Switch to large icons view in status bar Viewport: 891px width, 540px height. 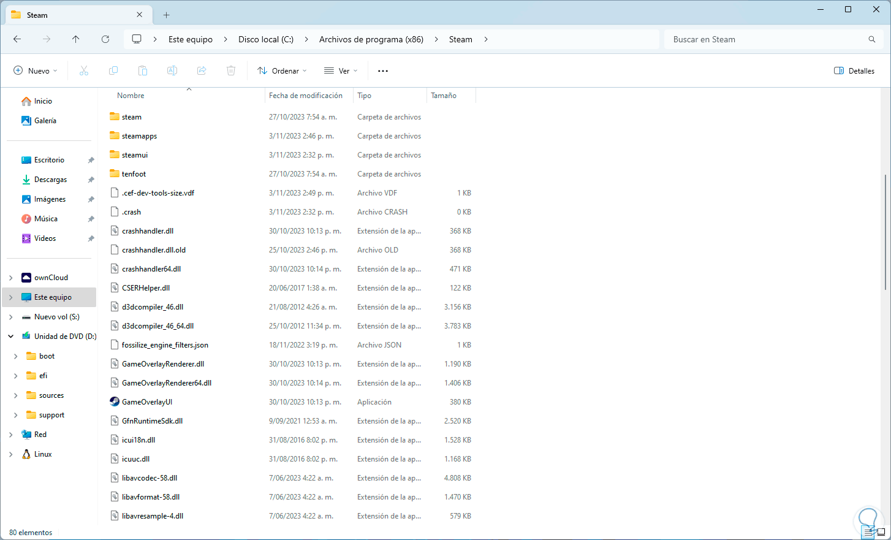tap(881, 532)
